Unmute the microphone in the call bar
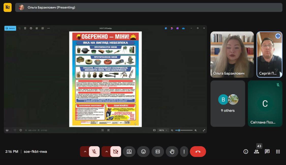This screenshot has height=165, width=286. tap(94, 152)
